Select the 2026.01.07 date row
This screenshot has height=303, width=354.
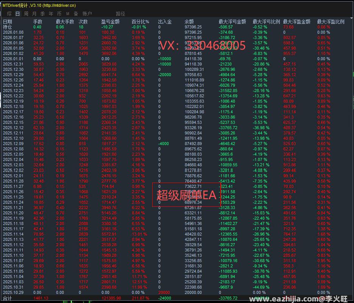13,38
